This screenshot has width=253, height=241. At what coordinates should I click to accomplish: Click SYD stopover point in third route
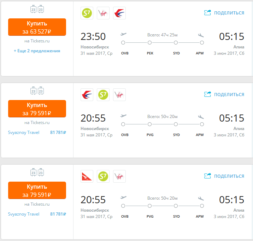coord(176,206)
